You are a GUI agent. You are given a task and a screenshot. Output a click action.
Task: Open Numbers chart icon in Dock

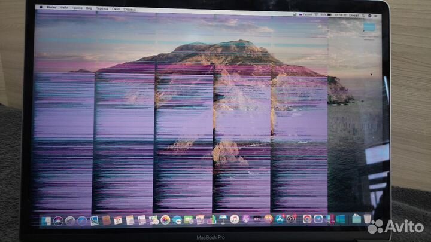pyautogui.click(x=212, y=219)
